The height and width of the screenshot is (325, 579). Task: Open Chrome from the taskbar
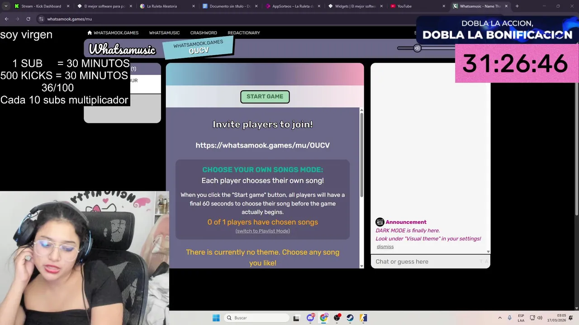tap(323, 318)
